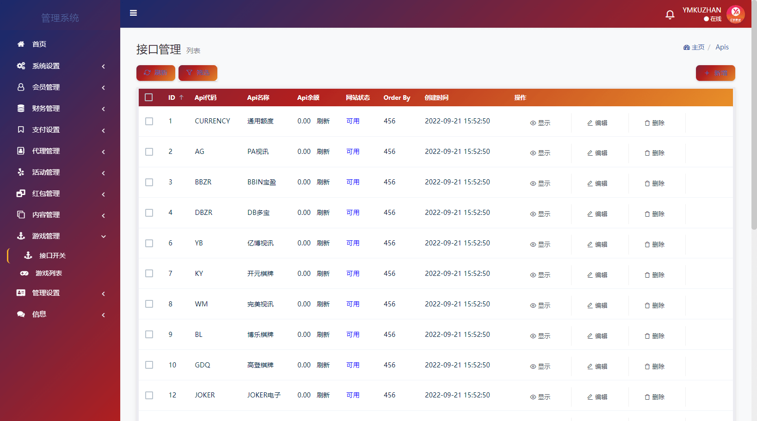Select the GDQ row checkbox
The width and height of the screenshot is (757, 421).
pyautogui.click(x=149, y=365)
